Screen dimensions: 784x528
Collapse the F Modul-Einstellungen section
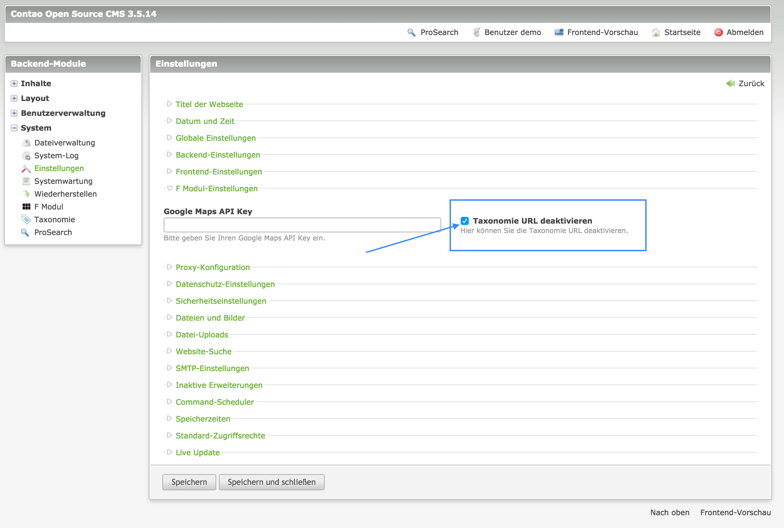point(217,189)
